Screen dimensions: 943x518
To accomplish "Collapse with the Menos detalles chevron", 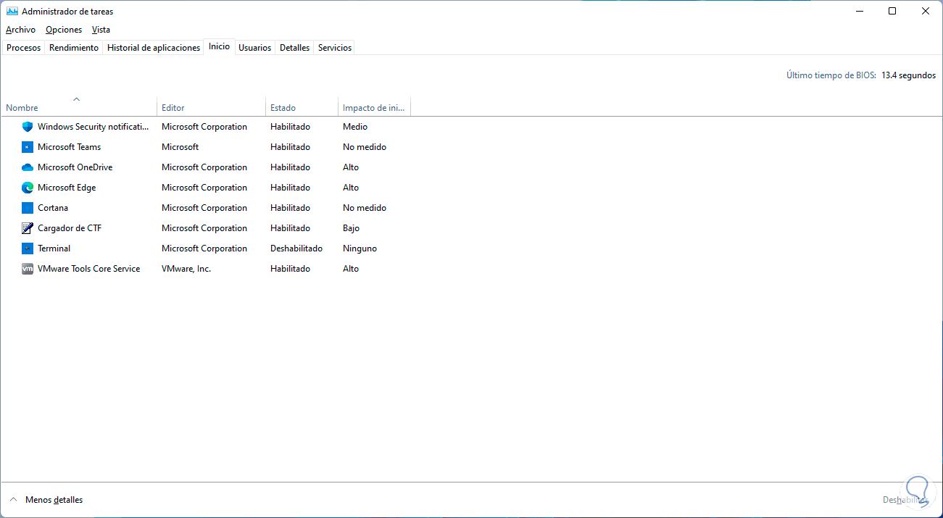I will [14, 500].
